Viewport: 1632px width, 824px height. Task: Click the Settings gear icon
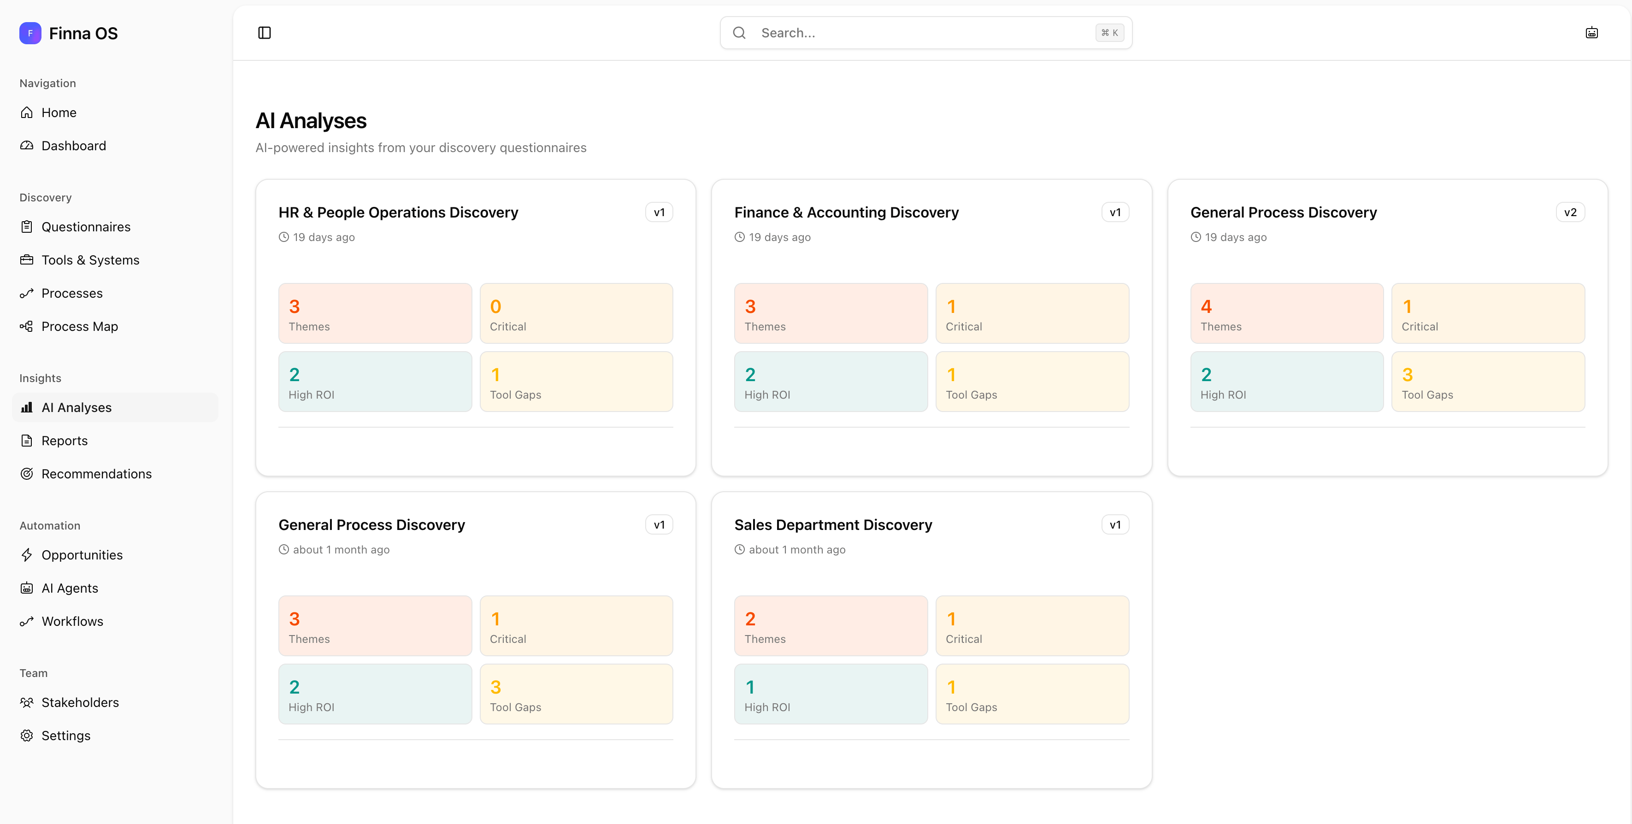[27, 736]
